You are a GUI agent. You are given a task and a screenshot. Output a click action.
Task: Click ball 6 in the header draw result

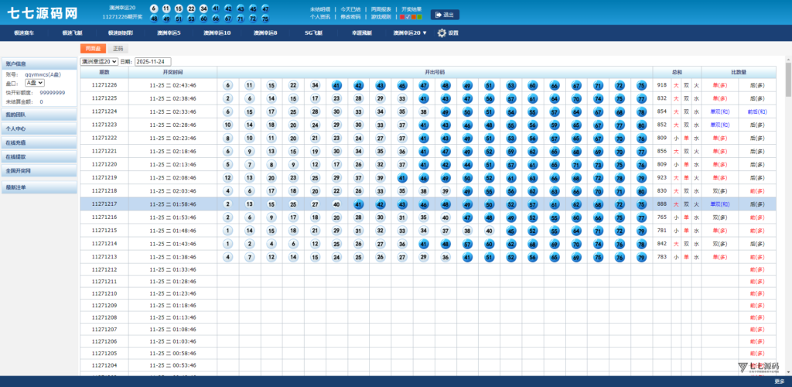pyautogui.click(x=154, y=9)
